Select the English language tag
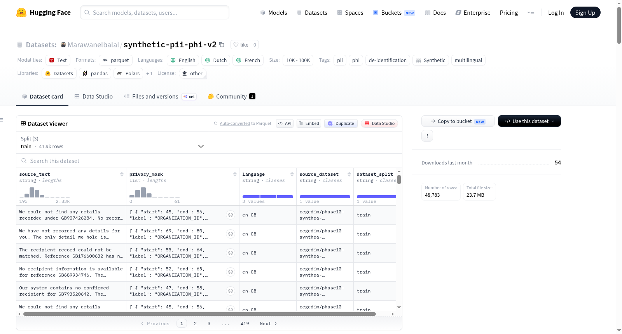 pos(183,60)
